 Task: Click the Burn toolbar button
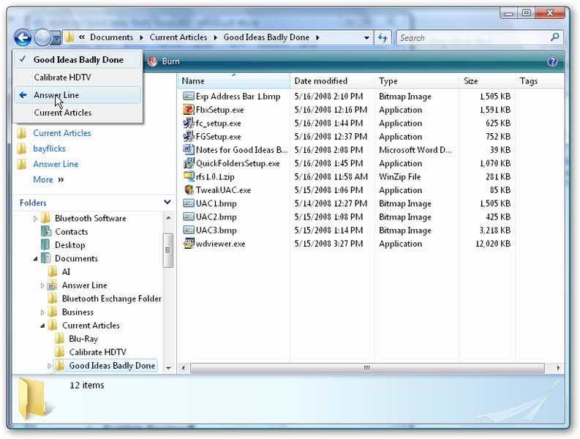[164, 61]
